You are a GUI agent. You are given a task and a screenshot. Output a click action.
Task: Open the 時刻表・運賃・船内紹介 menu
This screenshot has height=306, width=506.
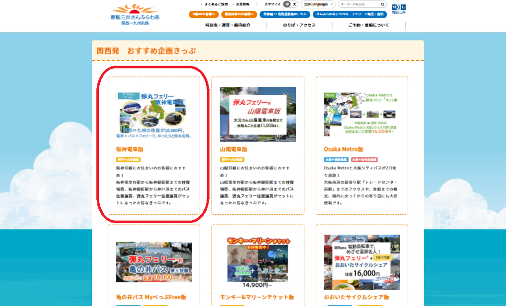[x=224, y=25]
